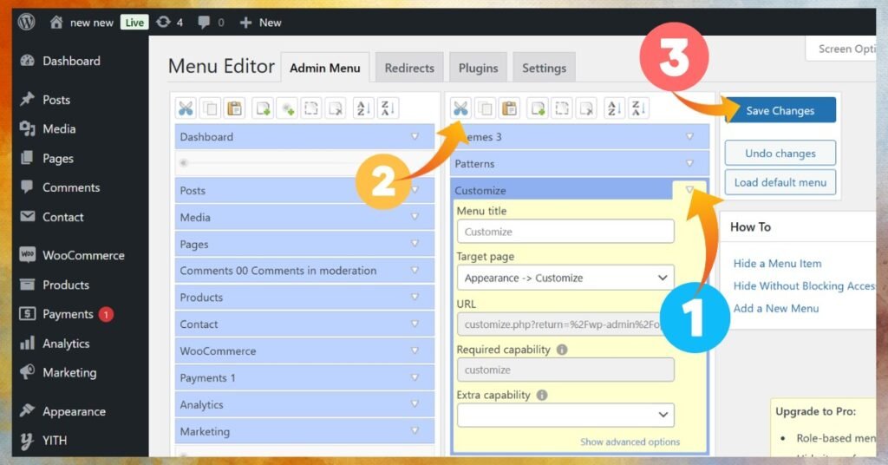Screen dimensions: 888x465
Task: Open comments bubble showing 0 in admin bar
Action: (211, 22)
